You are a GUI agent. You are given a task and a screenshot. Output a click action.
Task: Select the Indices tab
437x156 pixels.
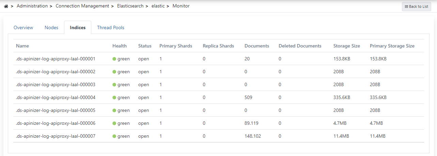pos(78,27)
